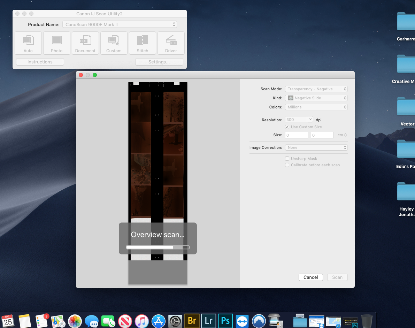Viewport: 415px width, 328px height.
Task: Click the Cancel button
Action: click(310, 277)
